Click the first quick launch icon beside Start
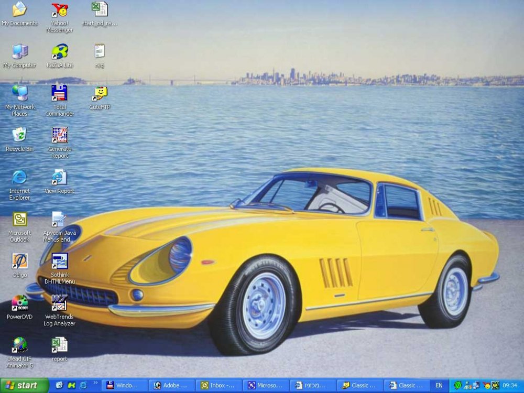The image size is (524, 393). pyautogui.click(x=60, y=385)
